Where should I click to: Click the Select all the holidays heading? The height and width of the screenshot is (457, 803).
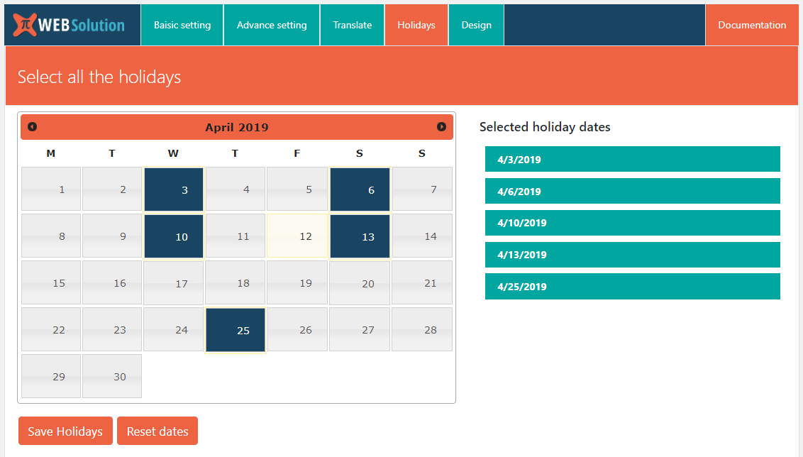pyautogui.click(x=99, y=77)
